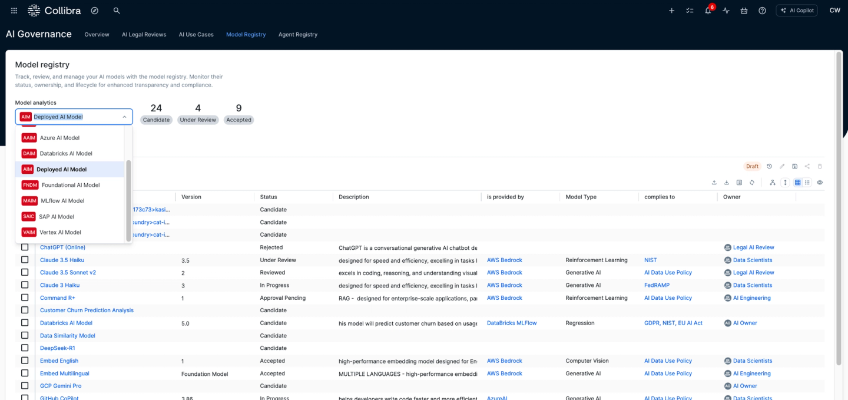Screen dimensions: 848x400
Task: Switch to the Agent Registry tab
Action: tap(297, 35)
